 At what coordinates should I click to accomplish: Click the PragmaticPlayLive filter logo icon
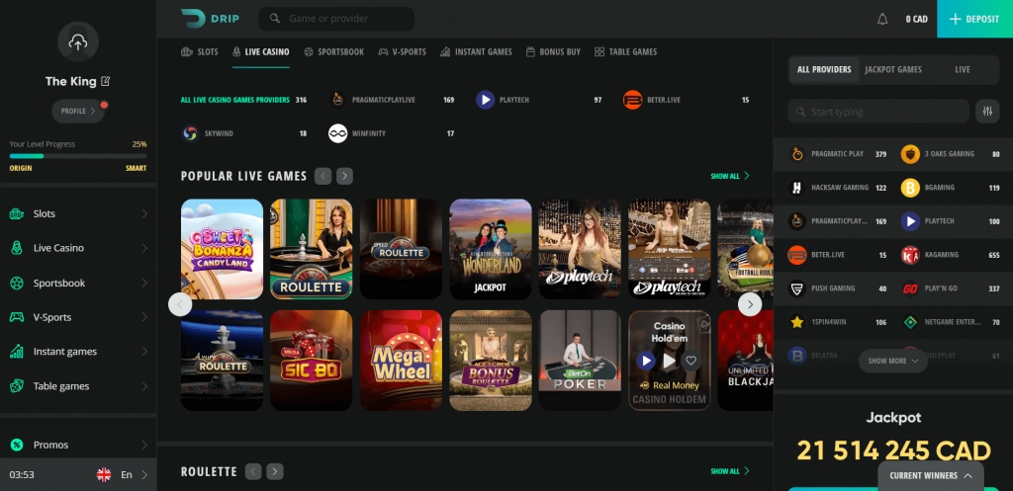[338, 100]
